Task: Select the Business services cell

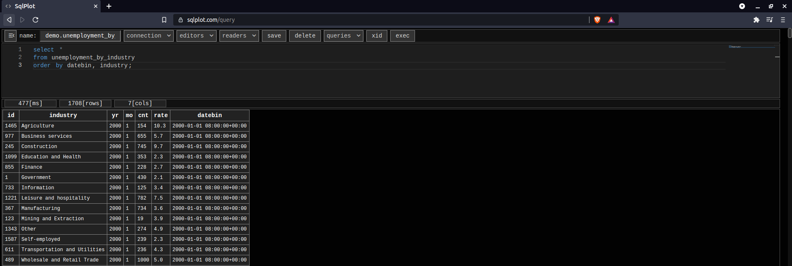Action: click(x=63, y=136)
